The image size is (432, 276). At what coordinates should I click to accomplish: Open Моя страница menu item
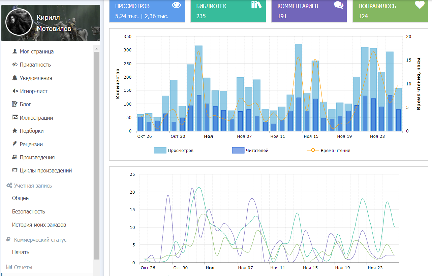pyautogui.click(x=36, y=51)
